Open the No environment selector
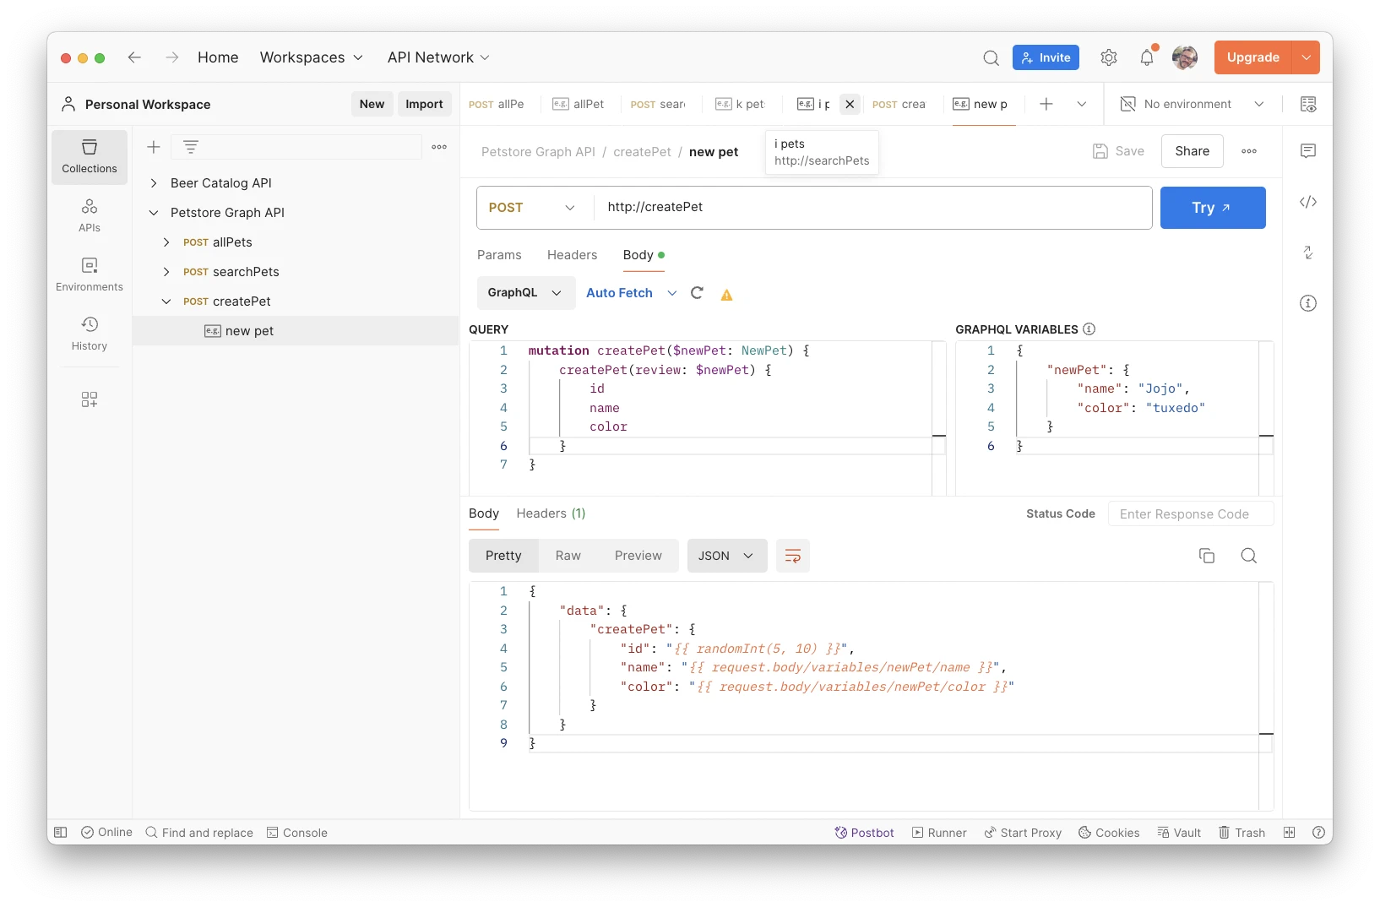The height and width of the screenshot is (907, 1380). tap(1192, 104)
